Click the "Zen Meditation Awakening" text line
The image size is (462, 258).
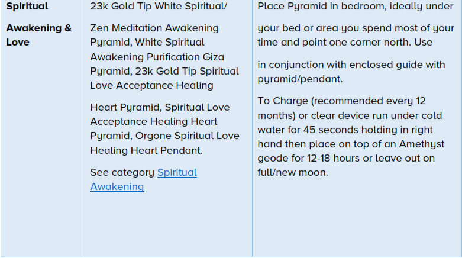tap(154, 28)
